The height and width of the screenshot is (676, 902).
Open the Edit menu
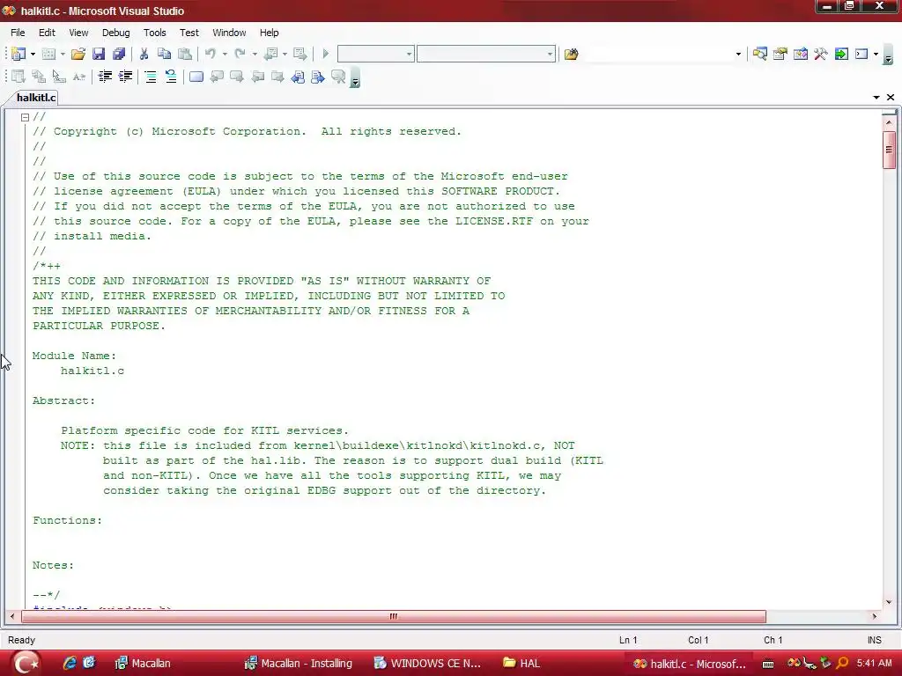[x=48, y=33]
